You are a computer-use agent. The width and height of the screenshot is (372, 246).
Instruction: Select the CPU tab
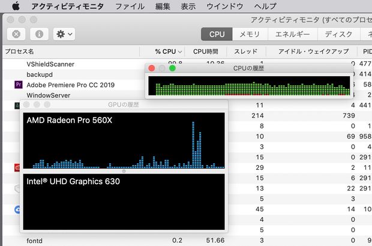pos(217,34)
